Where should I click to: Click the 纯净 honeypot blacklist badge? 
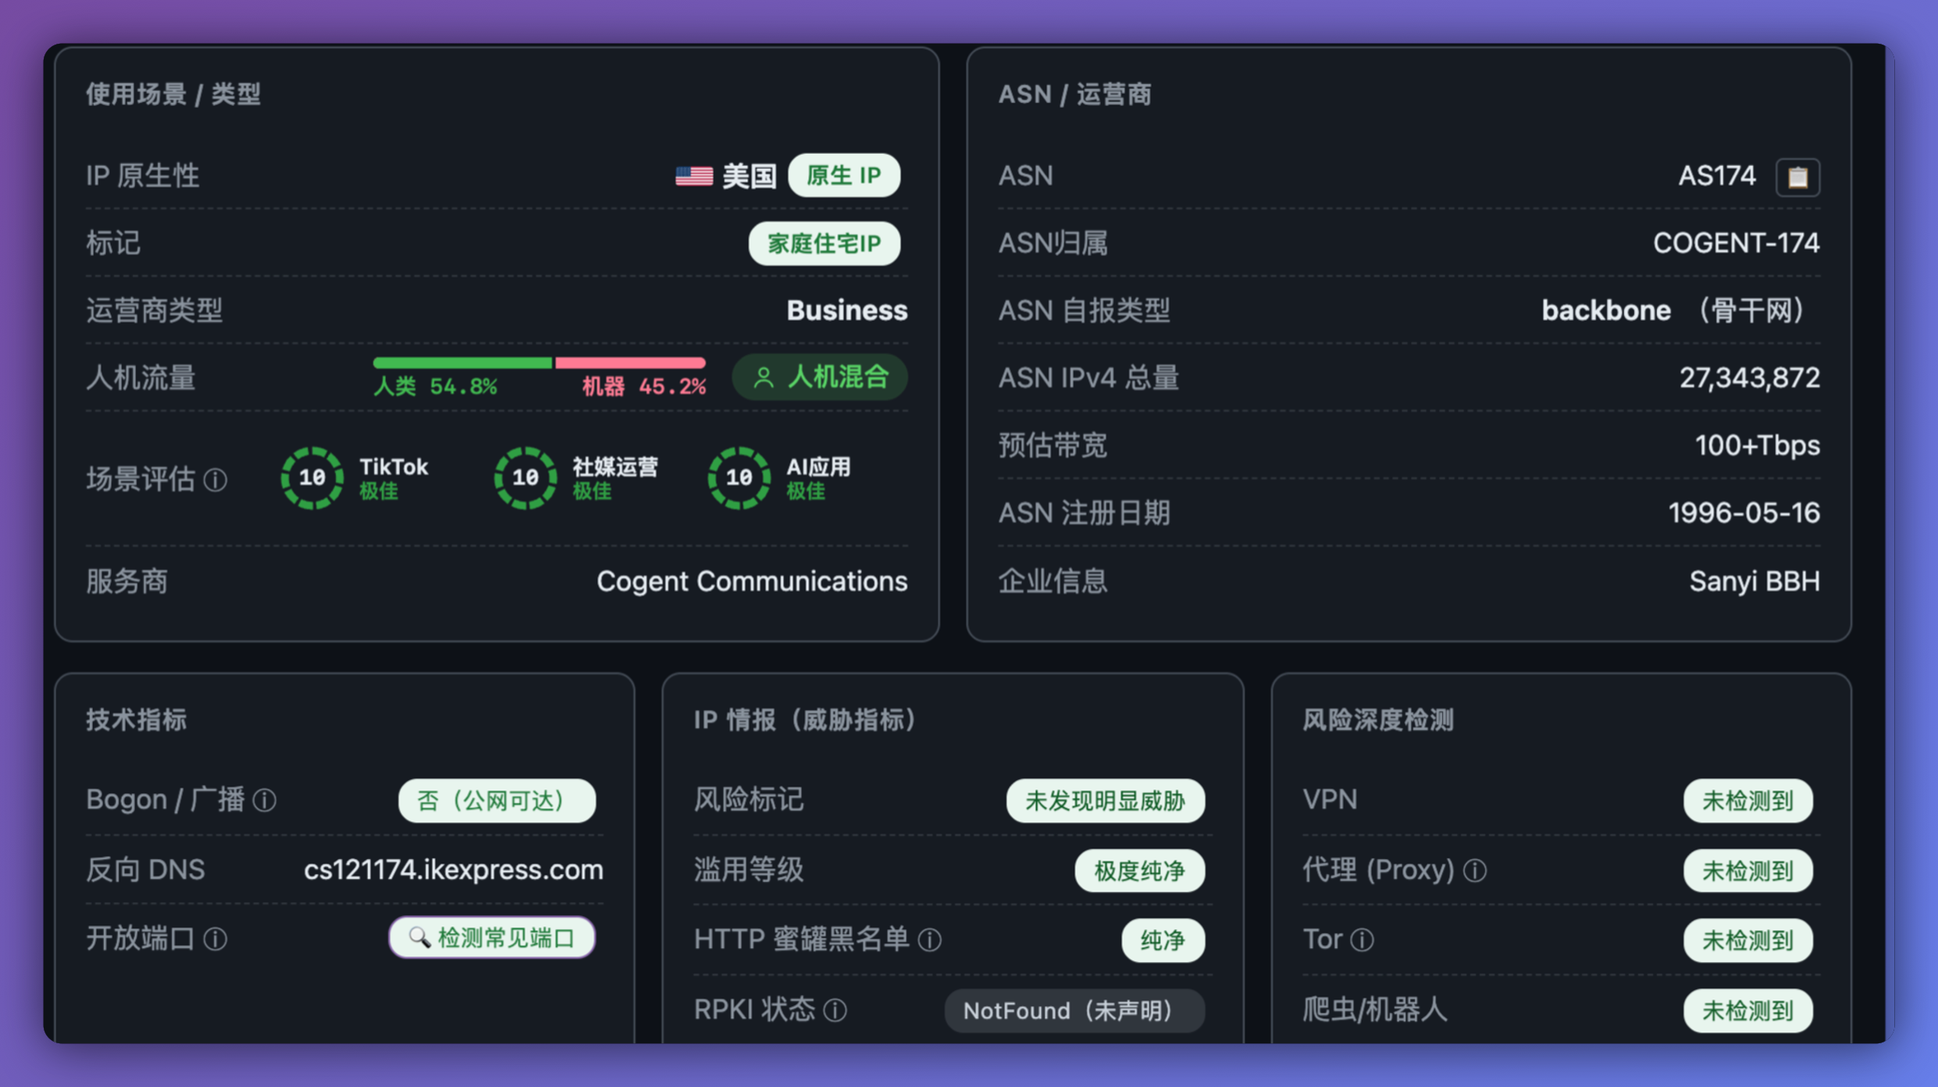(x=1163, y=940)
